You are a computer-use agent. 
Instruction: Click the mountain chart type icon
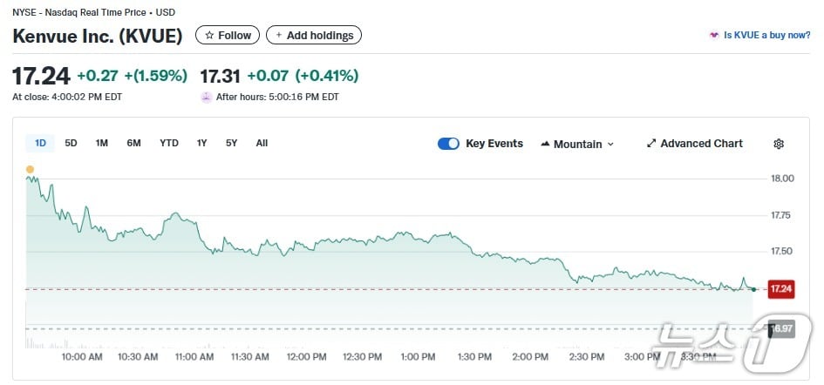point(546,144)
